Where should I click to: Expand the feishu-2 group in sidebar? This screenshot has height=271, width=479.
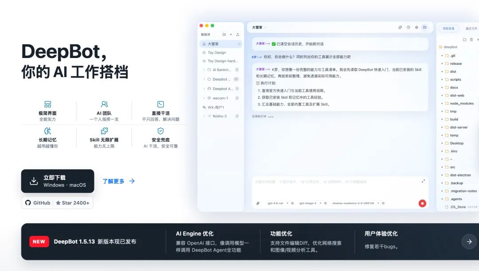click(x=204, y=116)
